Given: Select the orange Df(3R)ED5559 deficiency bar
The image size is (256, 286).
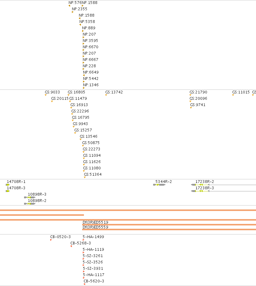Looking at the screenshot, I should point(169,229).
